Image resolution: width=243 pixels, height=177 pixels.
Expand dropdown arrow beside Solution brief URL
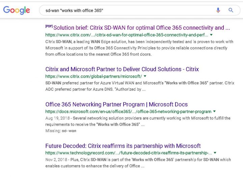[211, 35]
